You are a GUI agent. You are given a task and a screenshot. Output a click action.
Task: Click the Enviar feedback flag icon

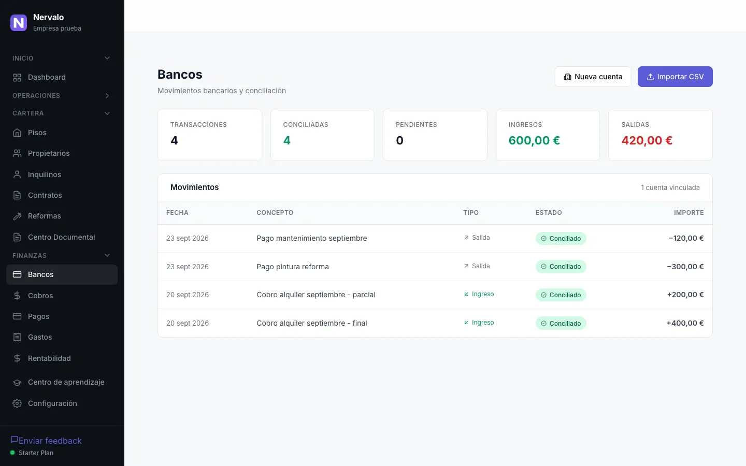point(15,440)
